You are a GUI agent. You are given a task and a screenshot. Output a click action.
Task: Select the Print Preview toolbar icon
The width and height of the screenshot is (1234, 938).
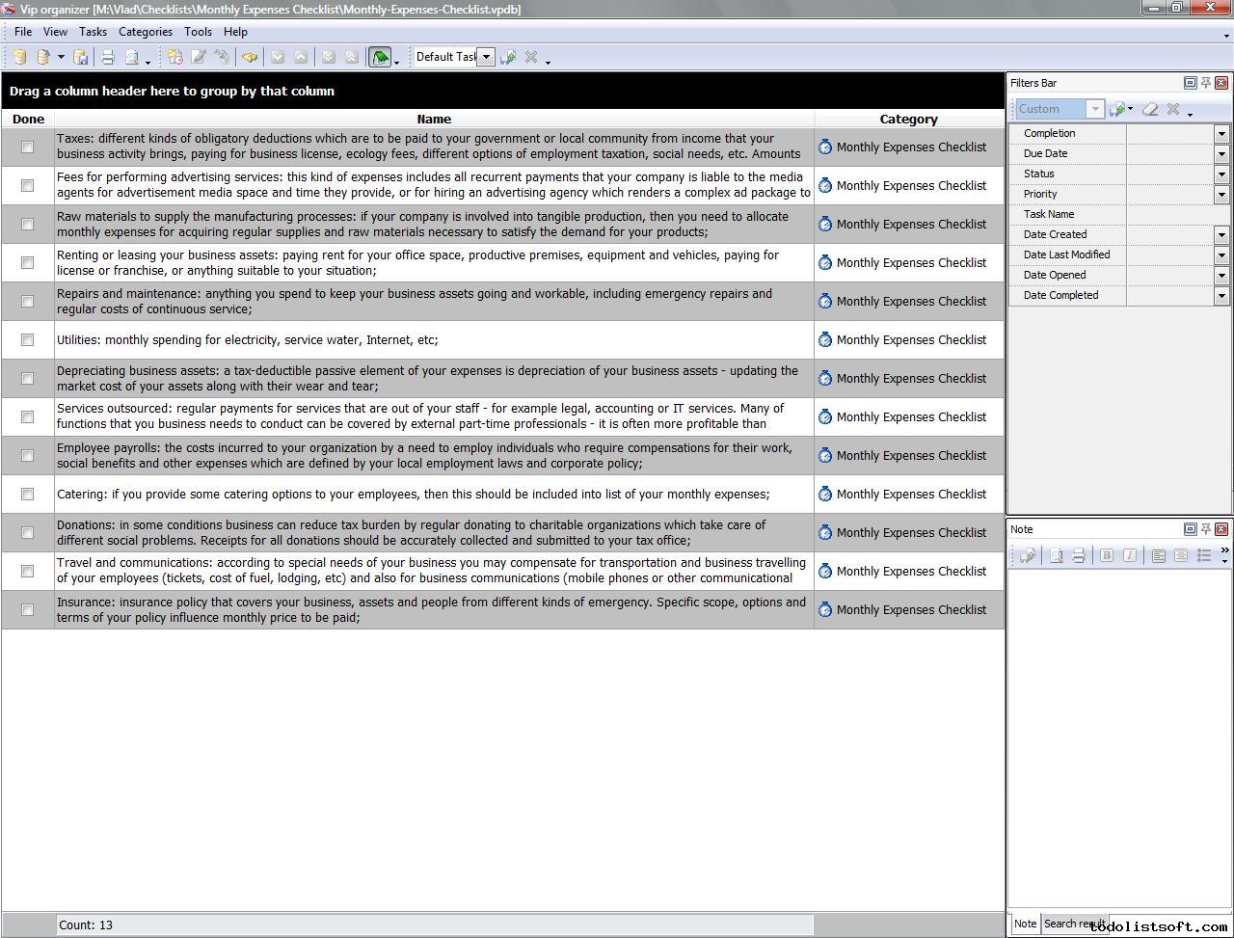132,57
